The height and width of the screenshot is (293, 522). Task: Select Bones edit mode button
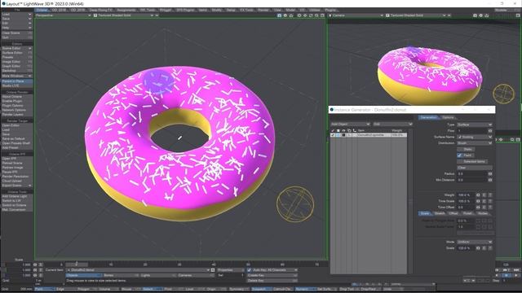click(x=121, y=275)
